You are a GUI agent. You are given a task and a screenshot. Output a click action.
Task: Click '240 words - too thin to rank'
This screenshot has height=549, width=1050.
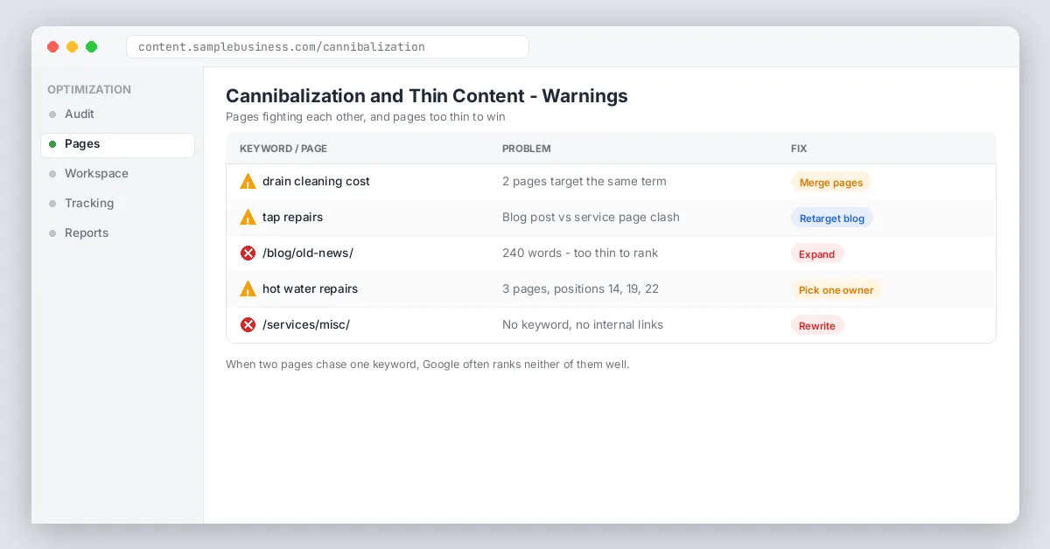(580, 254)
